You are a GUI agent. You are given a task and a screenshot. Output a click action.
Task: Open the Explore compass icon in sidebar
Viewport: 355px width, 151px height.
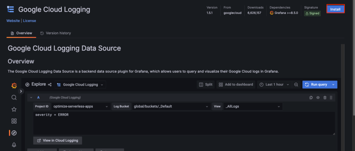14,133
